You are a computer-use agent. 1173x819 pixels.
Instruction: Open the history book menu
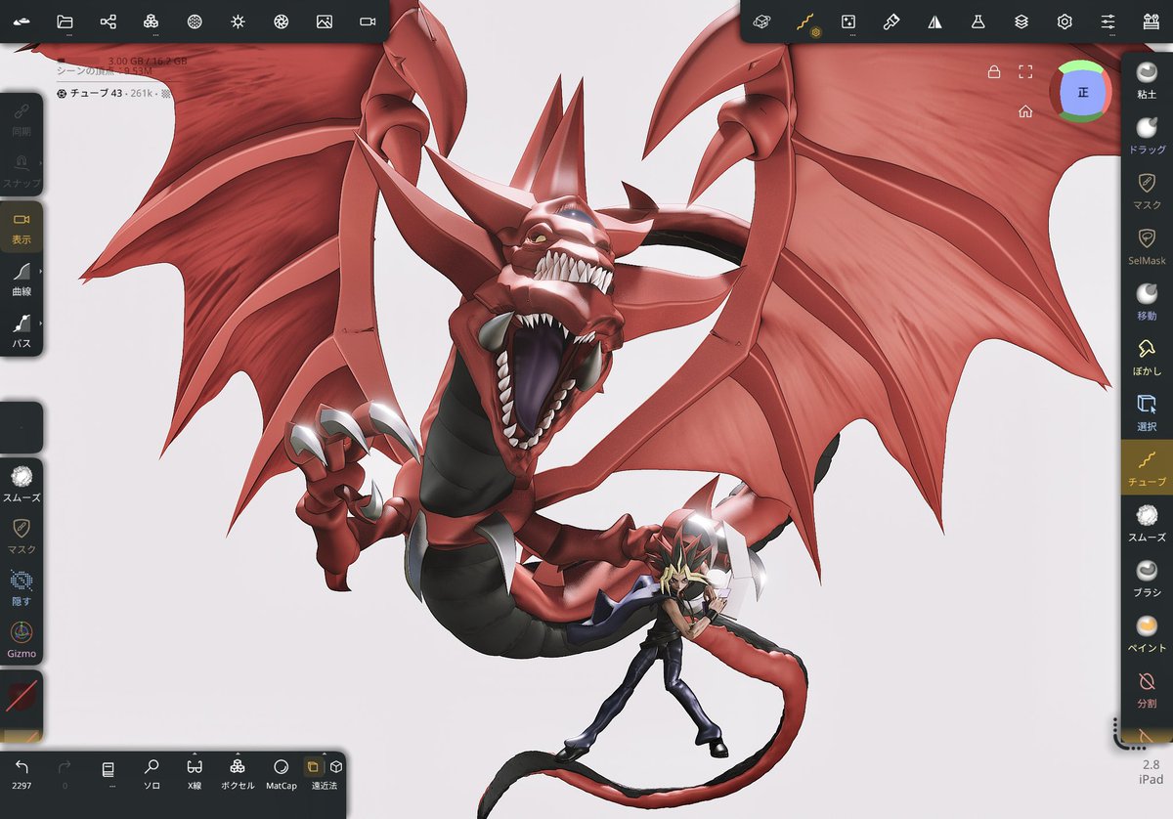coord(109,772)
